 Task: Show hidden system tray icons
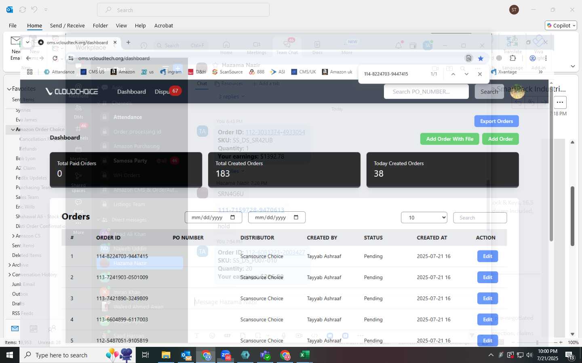[491, 355]
